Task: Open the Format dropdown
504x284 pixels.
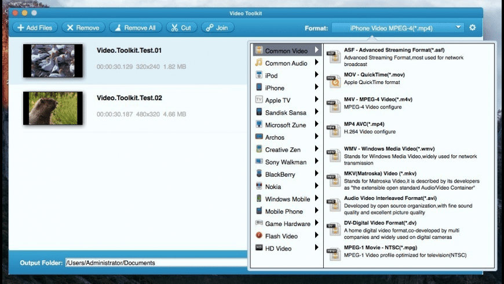Action: 398,28
